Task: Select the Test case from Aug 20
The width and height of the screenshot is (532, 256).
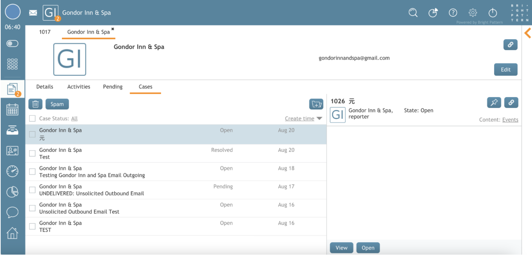Action: (x=176, y=153)
